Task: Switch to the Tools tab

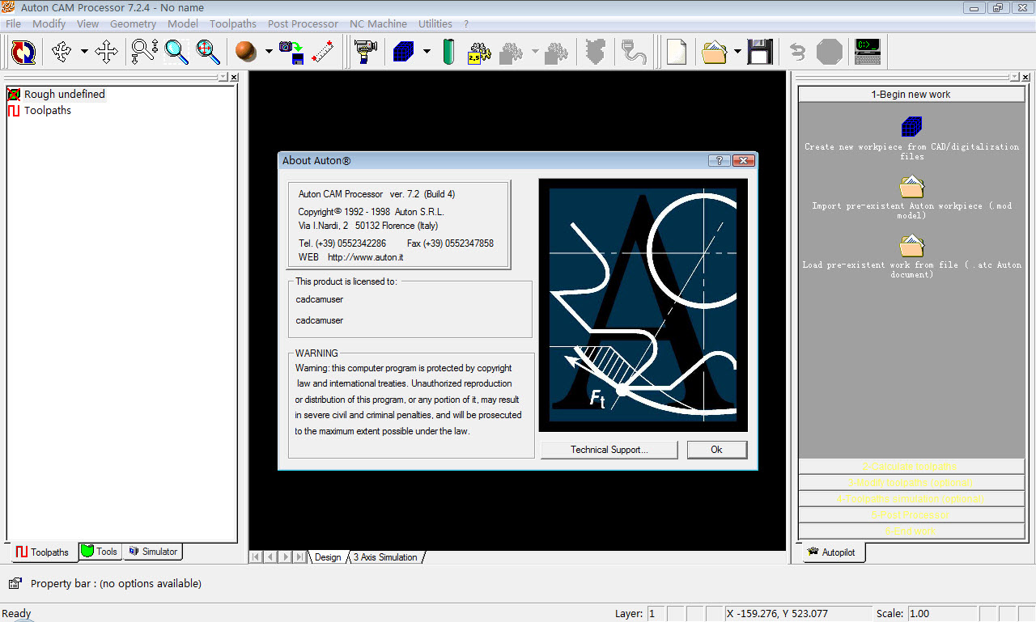Action: click(x=100, y=552)
